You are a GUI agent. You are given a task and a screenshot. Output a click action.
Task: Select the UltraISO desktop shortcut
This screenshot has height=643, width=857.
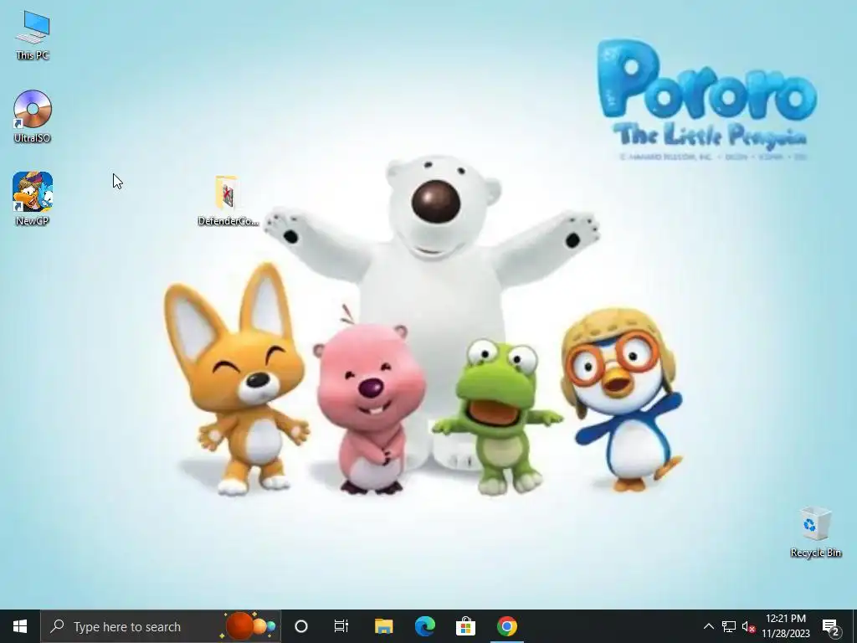(x=33, y=116)
